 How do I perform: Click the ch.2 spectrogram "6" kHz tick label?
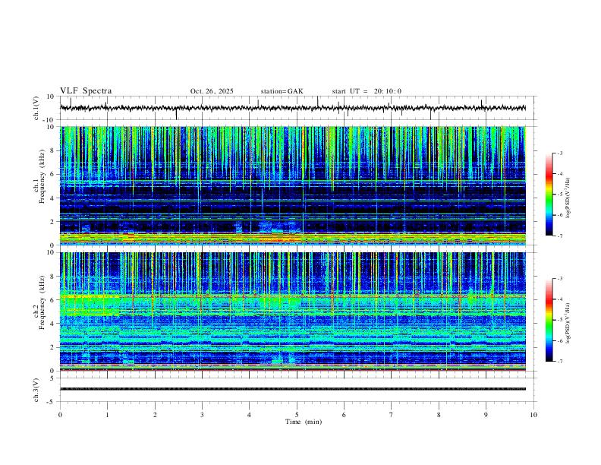tap(53, 300)
